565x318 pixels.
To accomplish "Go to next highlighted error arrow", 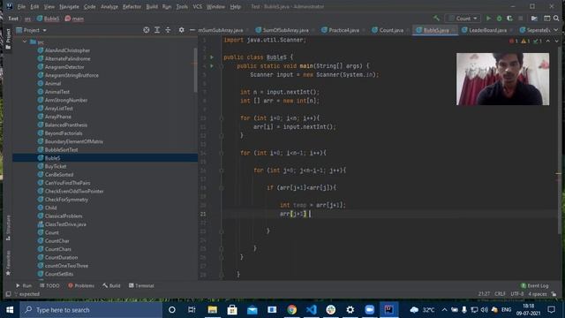I will click(557, 41).
